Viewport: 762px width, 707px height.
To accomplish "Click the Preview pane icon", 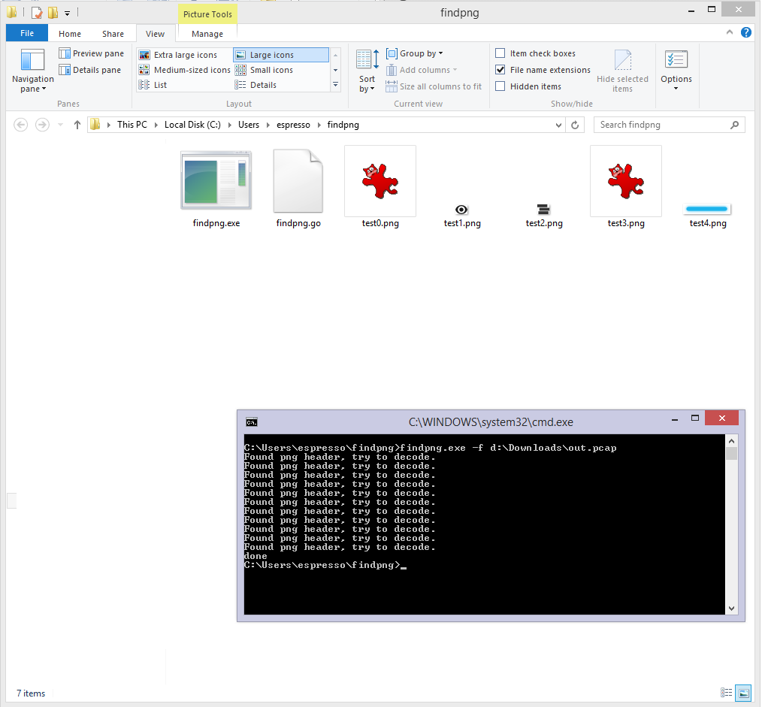I will pos(65,53).
